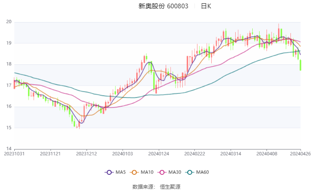This screenshot has width=313, height=190.
Task: Click the last green candlestick near 20240426
Action: click(x=301, y=65)
